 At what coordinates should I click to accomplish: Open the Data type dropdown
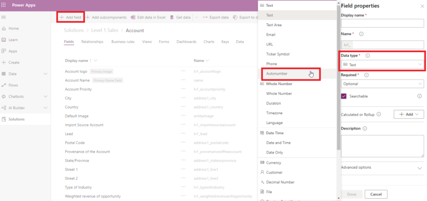click(x=383, y=65)
